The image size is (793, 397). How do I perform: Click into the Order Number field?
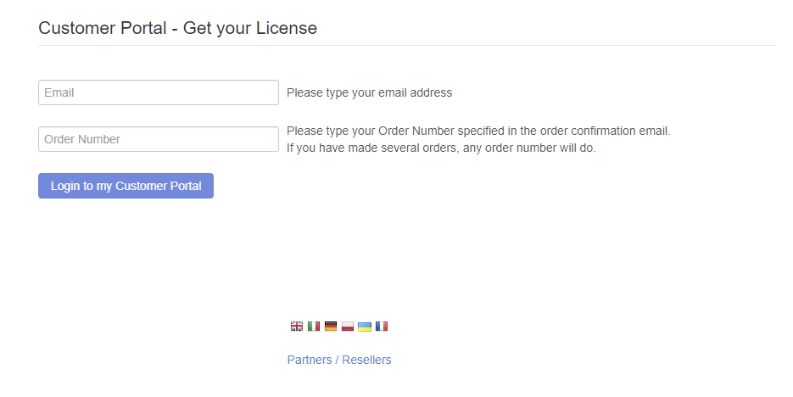tap(159, 139)
